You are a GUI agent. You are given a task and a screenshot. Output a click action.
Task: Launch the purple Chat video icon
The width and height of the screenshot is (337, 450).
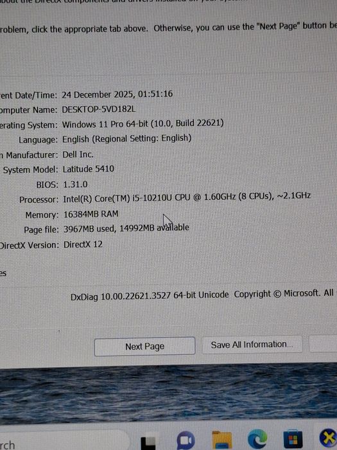click(186, 440)
